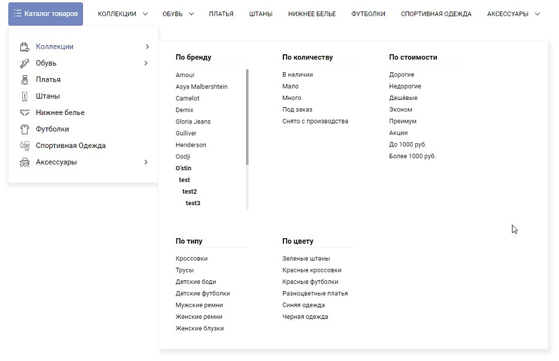Expand the Аксессуары sidebar submenu arrow

click(x=146, y=162)
